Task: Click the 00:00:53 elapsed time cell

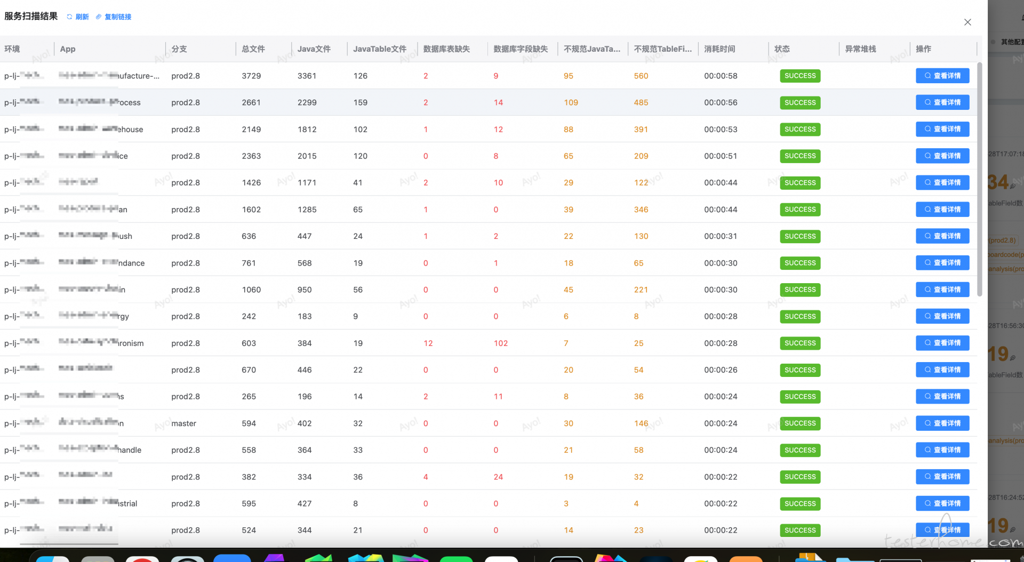Action: coord(721,129)
